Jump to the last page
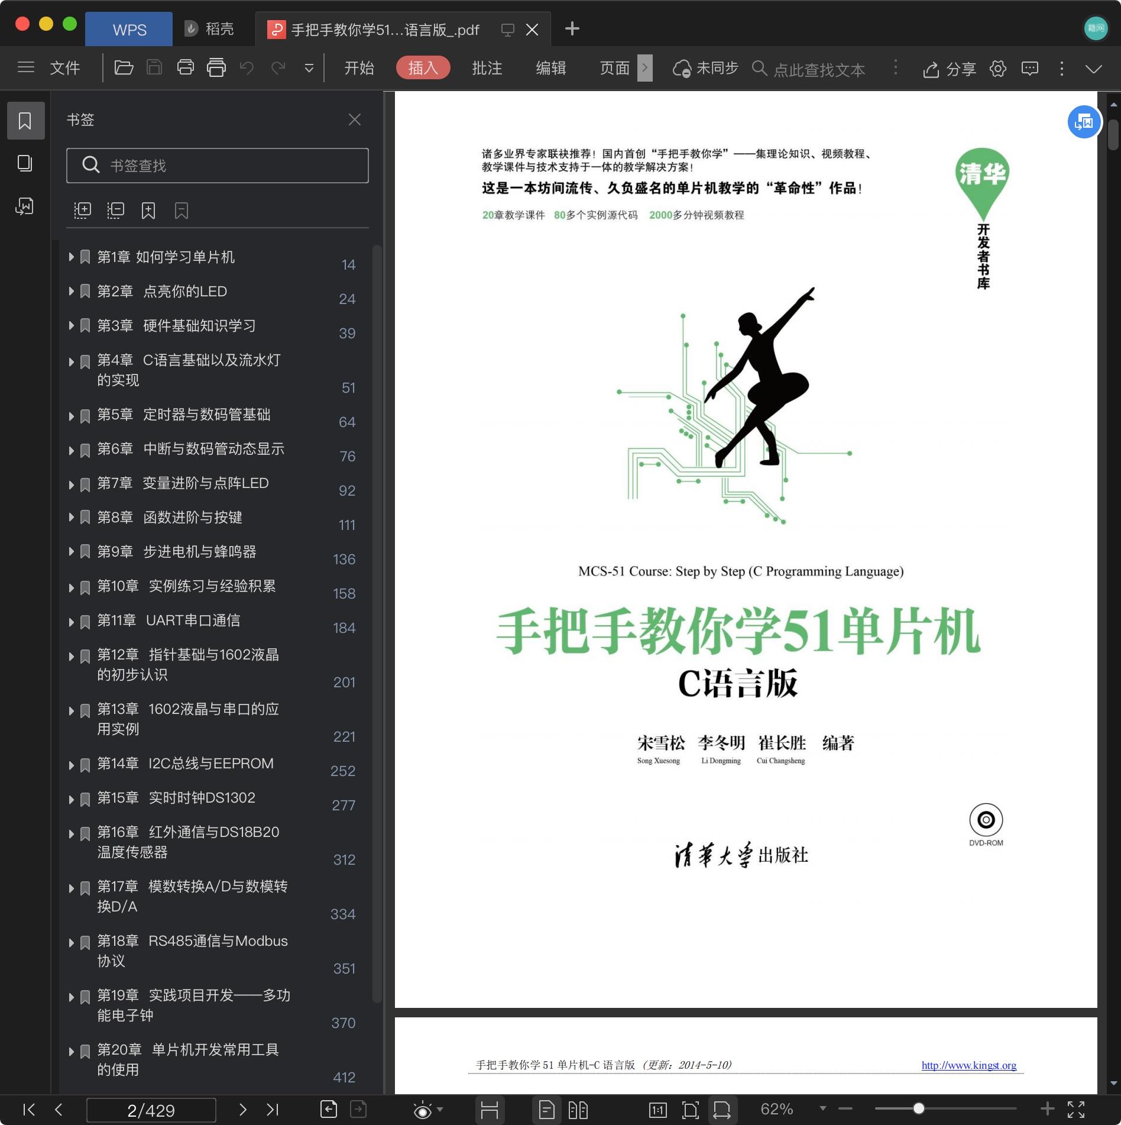Image resolution: width=1121 pixels, height=1125 pixels. (273, 1110)
